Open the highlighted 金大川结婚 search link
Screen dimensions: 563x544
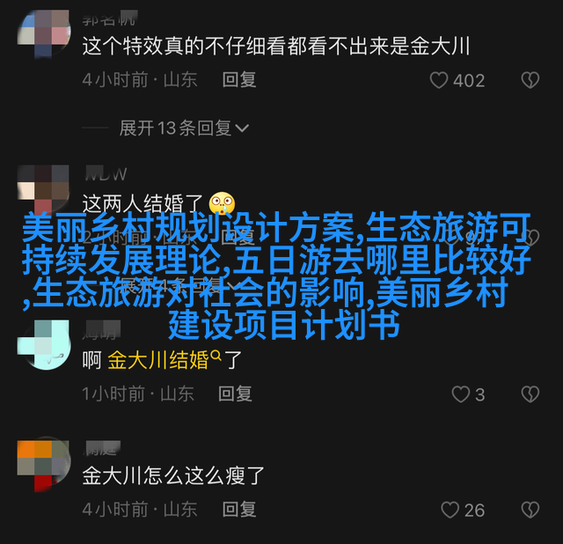pos(158,360)
